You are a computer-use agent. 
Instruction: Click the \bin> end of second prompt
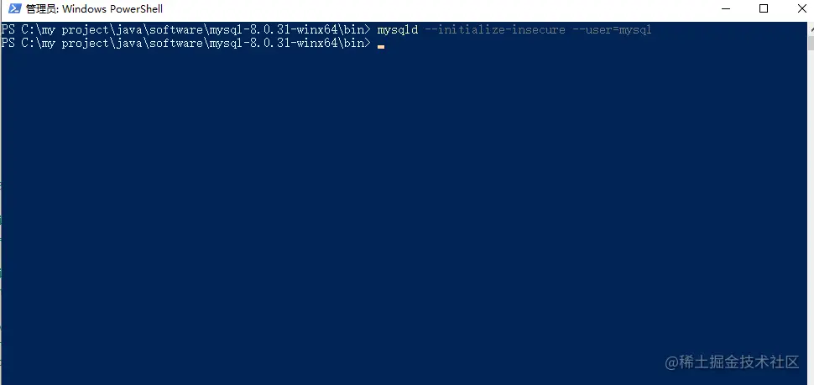(355, 44)
